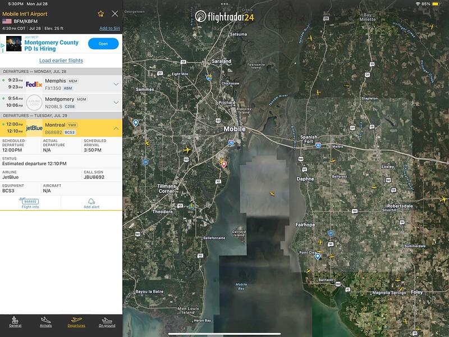This screenshot has height=337, width=449.
Task: Select the aircraft beside the red airport pin
Action: pos(221,161)
